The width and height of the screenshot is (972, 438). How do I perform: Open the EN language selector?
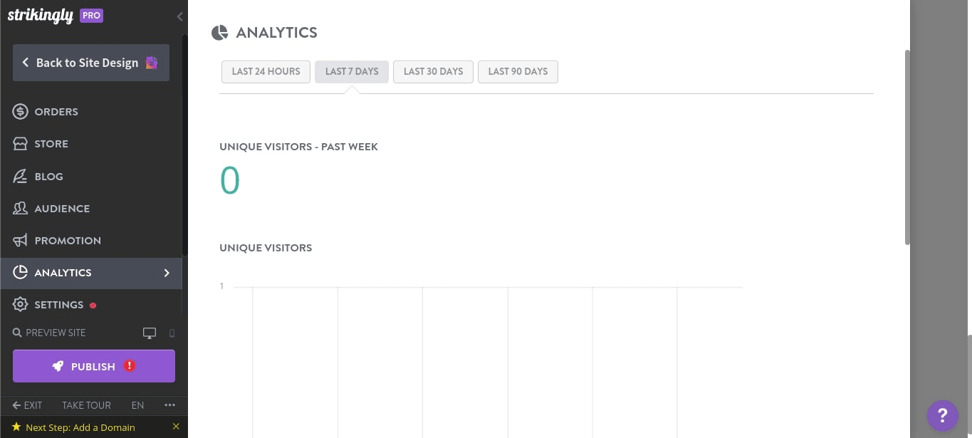tap(137, 405)
